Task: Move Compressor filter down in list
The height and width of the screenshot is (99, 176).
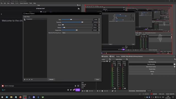Action: point(32,79)
